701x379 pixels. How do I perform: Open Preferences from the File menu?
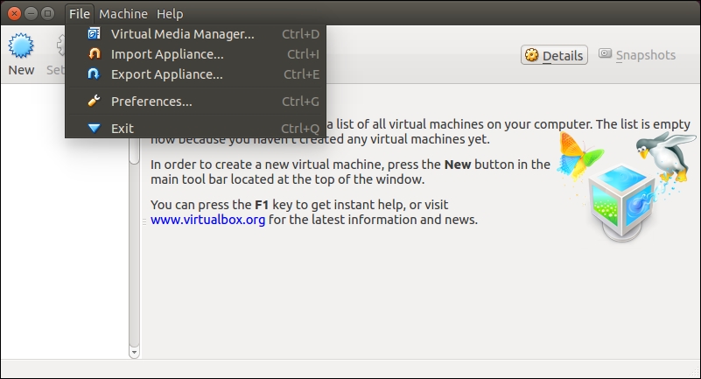click(151, 102)
